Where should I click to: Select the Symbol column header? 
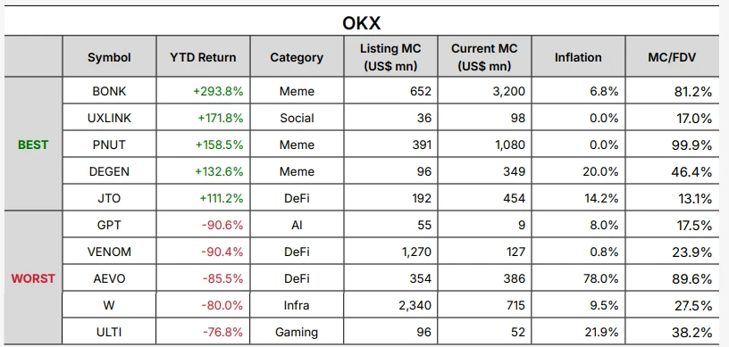[x=109, y=58]
